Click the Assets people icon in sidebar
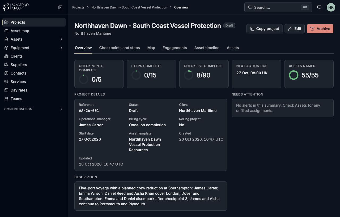The image size is (340, 217). pyautogui.click(x=6, y=39)
